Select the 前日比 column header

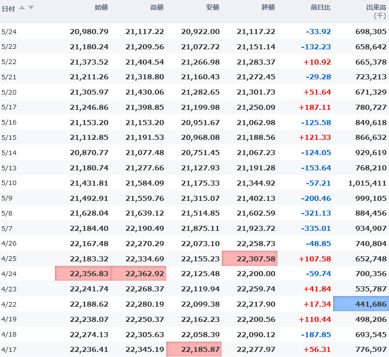(x=321, y=8)
